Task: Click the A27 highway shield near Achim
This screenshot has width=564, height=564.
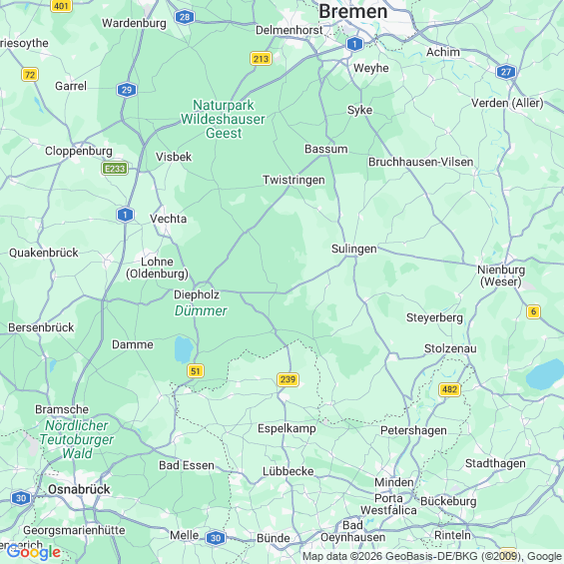Action: coord(506,72)
